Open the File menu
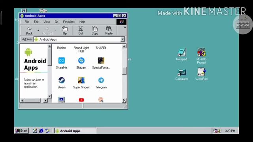 (x=27, y=22)
